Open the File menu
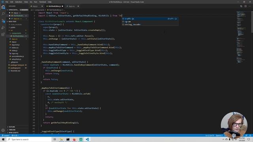 (7, 2)
